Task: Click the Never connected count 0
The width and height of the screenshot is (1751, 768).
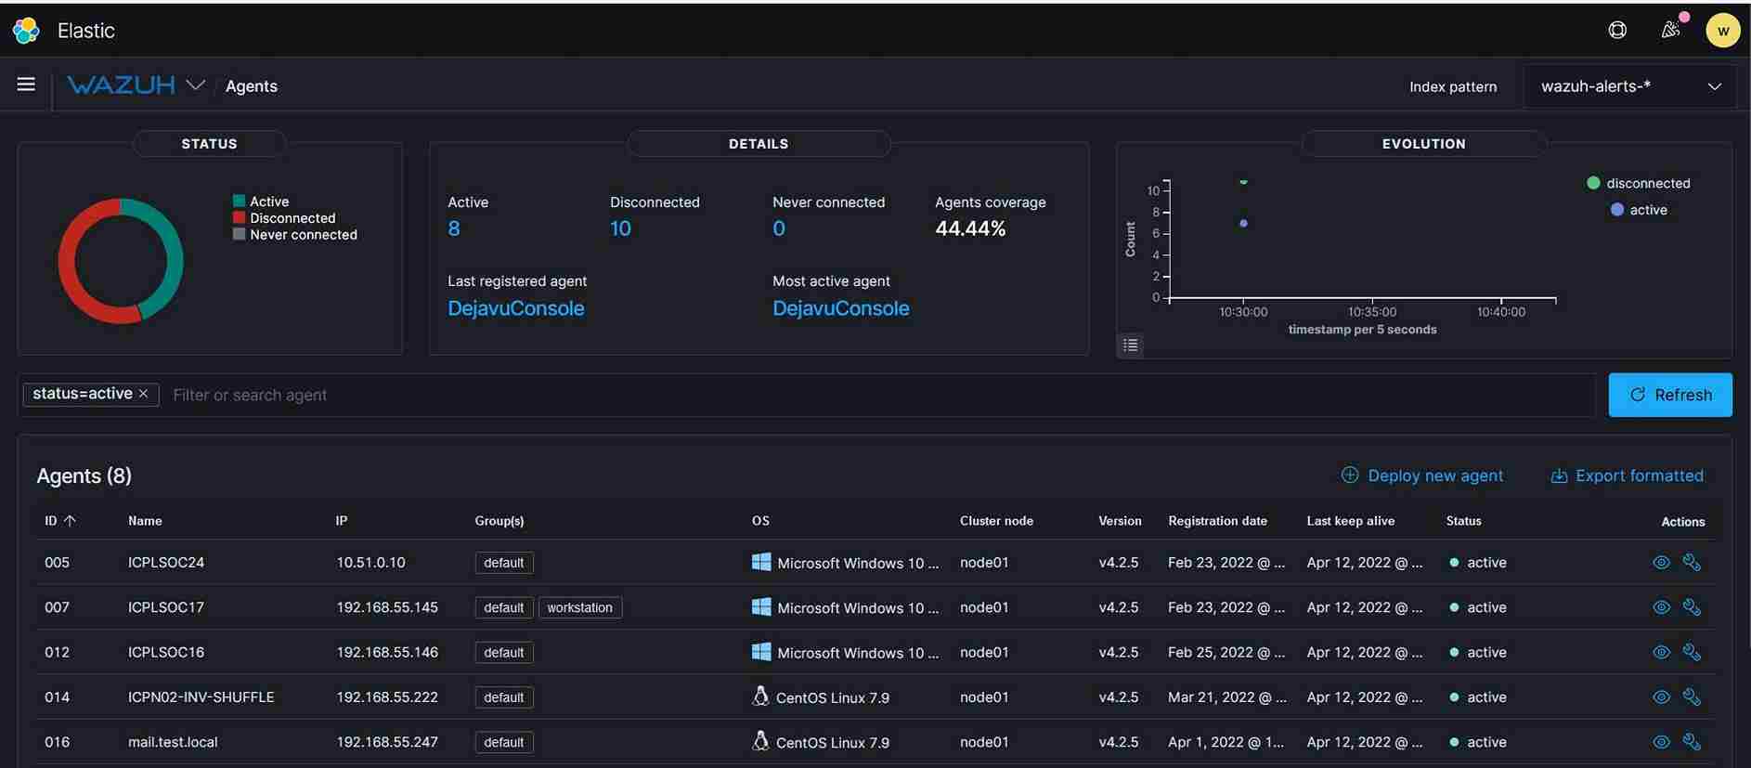Action: click(x=779, y=228)
